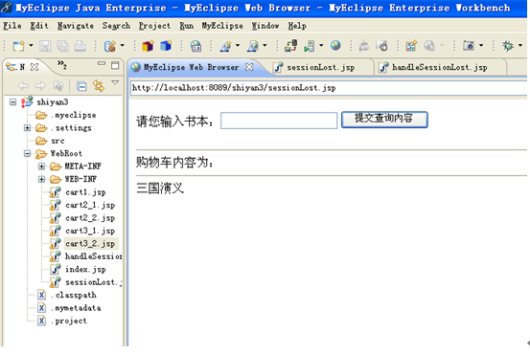
Task: Click the Save All toolbar icon
Action: point(62,46)
